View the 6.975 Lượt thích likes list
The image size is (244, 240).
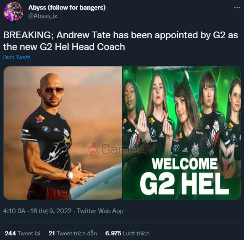tap(127, 233)
